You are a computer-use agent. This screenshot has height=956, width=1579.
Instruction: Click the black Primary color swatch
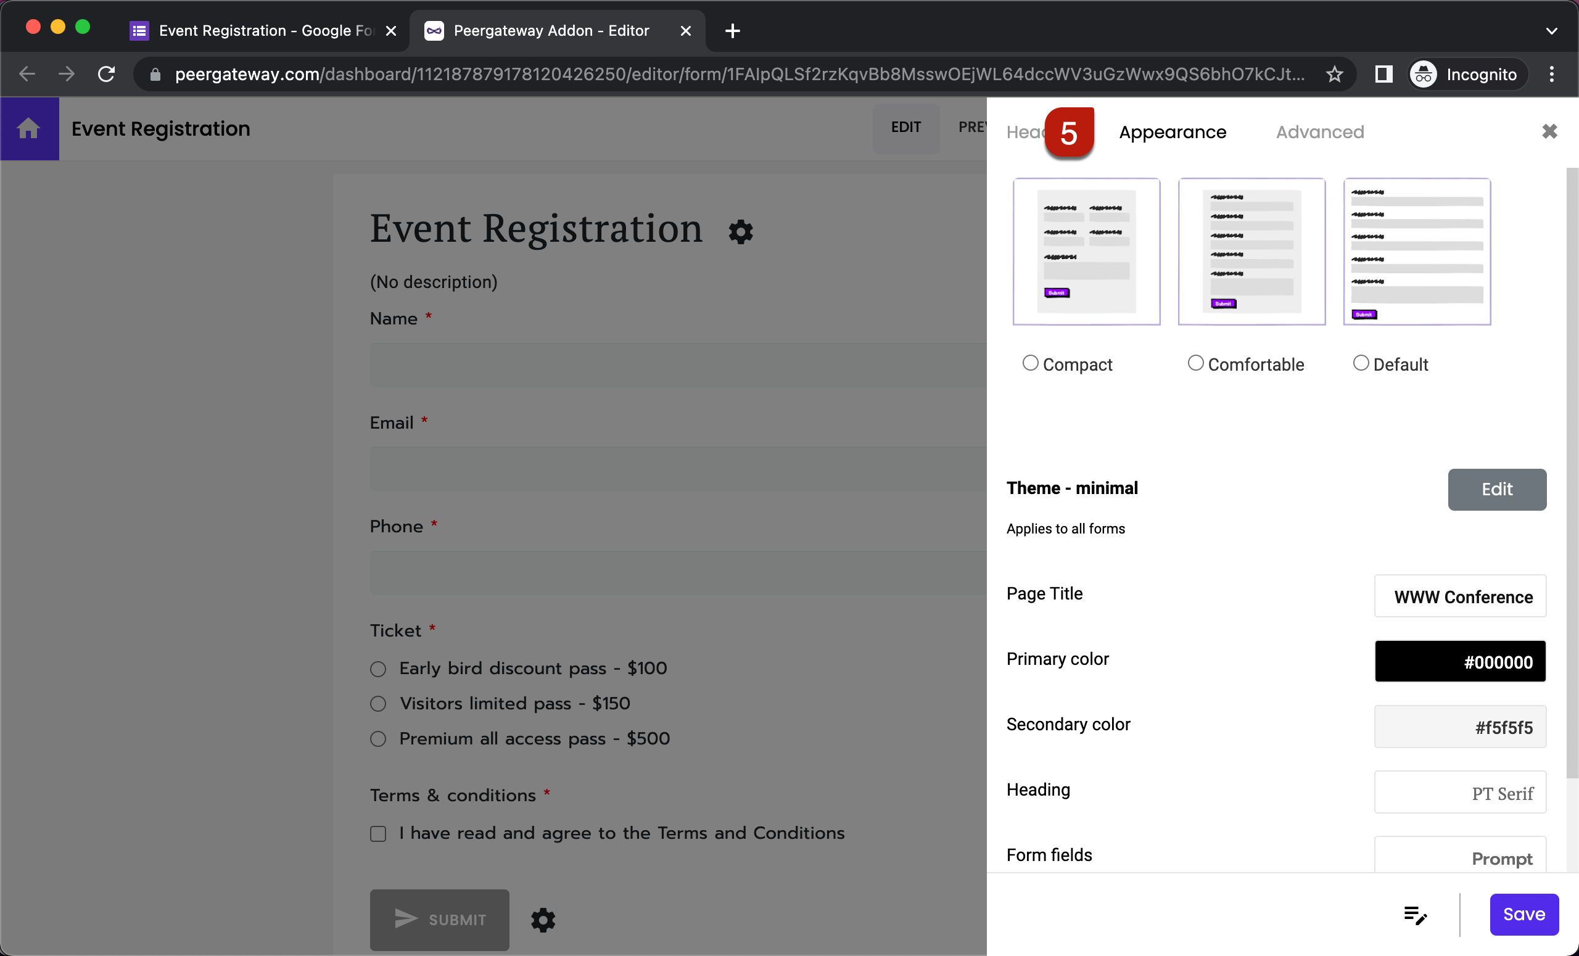[x=1460, y=661]
